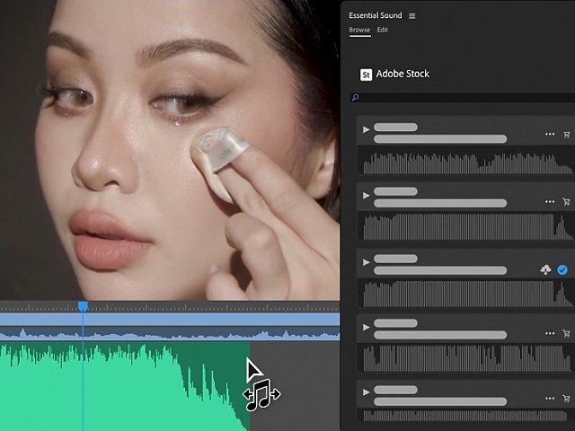Click the cloud download icon on third track
Screen dimensions: 575x431
coord(545,270)
